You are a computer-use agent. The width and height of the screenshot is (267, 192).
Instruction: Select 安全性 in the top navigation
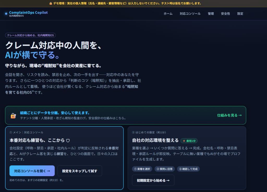[226, 14]
